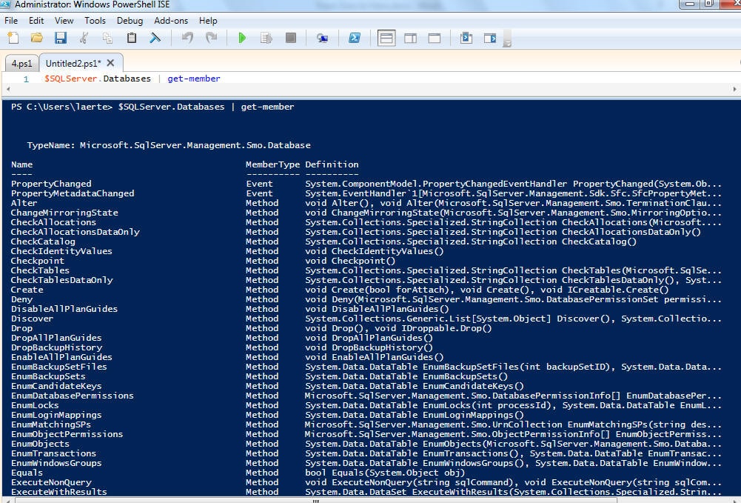Click the EnumDatabasePermissions method name

[73, 396]
